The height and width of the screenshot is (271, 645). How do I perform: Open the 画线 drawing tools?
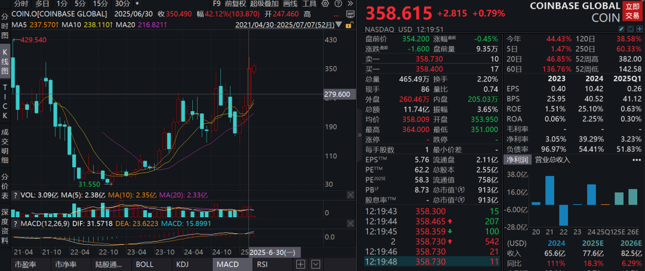pos(290,4)
